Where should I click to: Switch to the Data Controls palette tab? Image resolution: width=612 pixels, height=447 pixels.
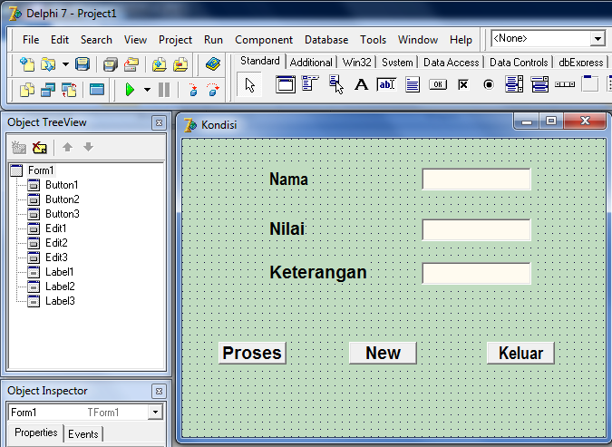(519, 63)
